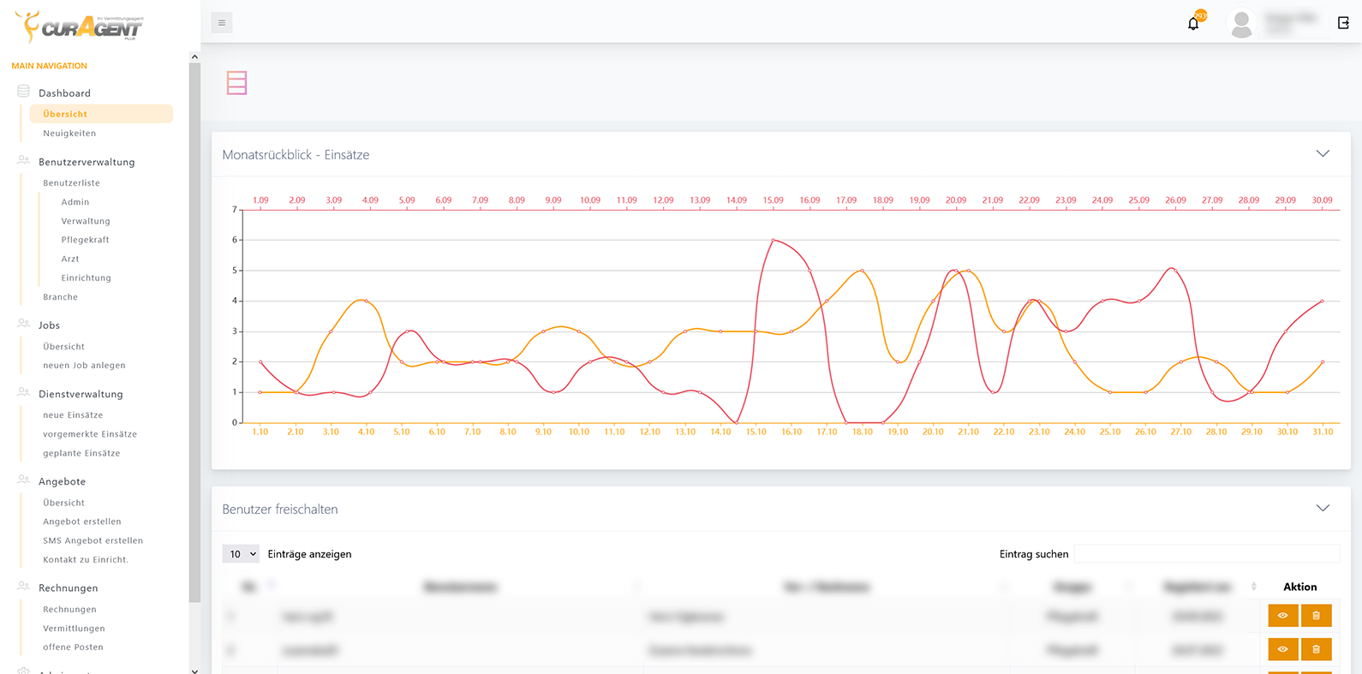
Task: Open SMS Angebot erstellen link
Action: click(93, 541)
